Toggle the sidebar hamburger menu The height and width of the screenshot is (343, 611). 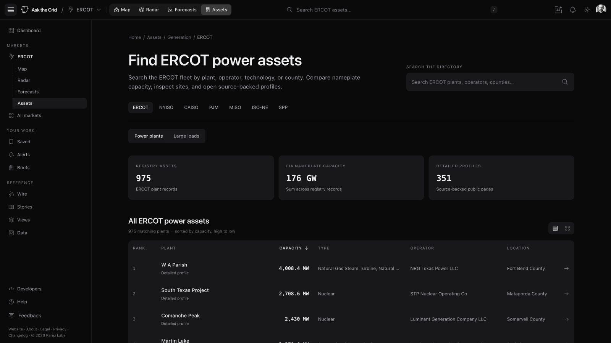click(x=11, y=10)
